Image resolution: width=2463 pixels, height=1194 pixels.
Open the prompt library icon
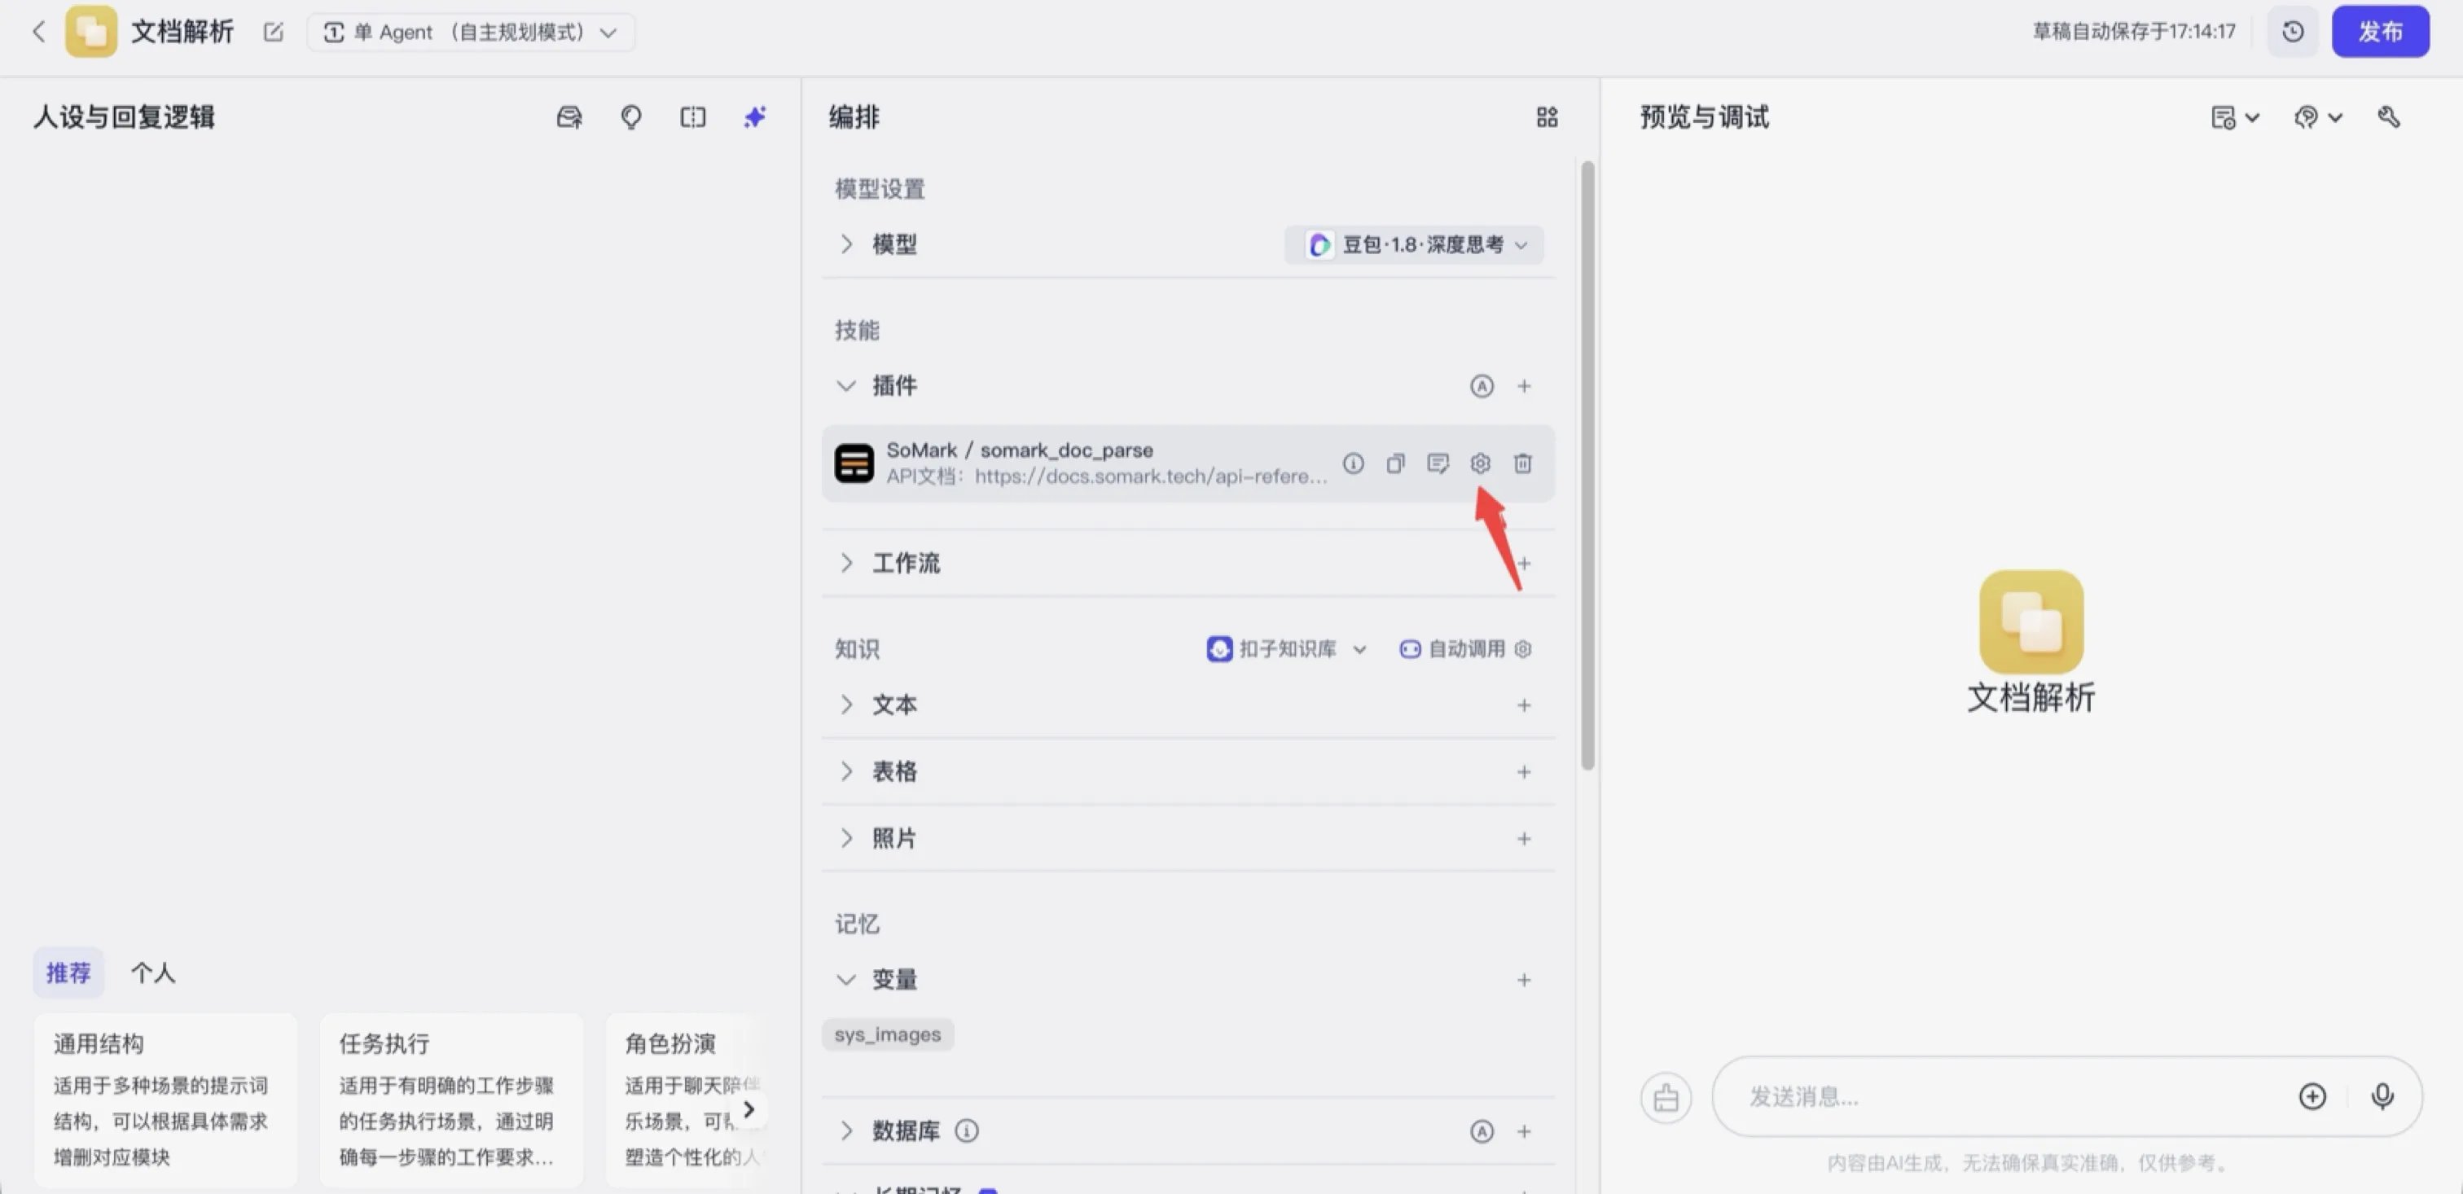pos(569,117)
